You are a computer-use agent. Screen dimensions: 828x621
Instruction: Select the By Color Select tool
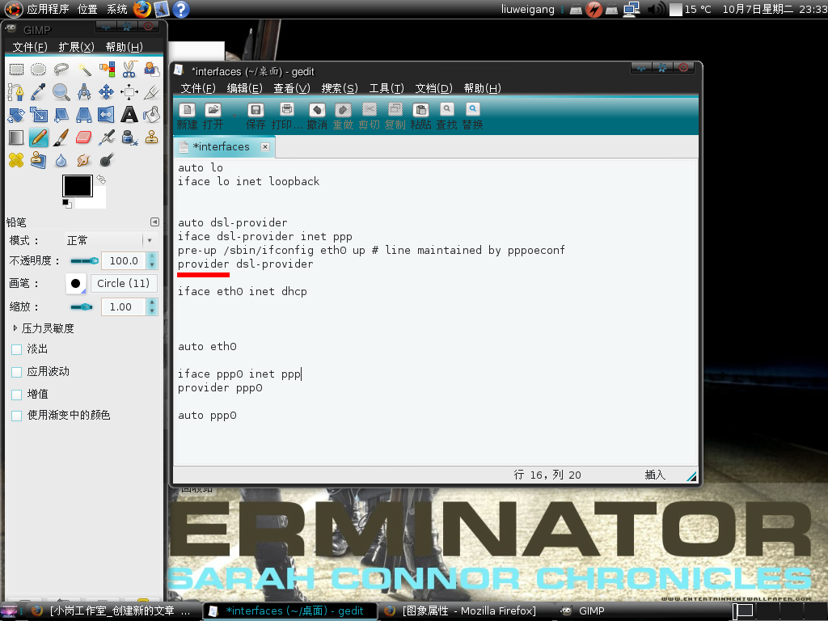click(107, 70)
